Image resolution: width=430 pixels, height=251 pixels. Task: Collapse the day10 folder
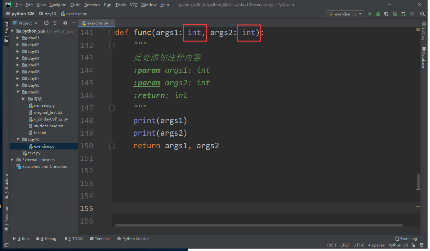point(18,140)
